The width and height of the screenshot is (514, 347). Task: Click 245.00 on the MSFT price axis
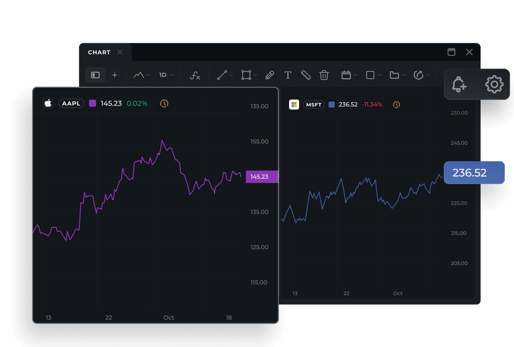pos(459,143)
